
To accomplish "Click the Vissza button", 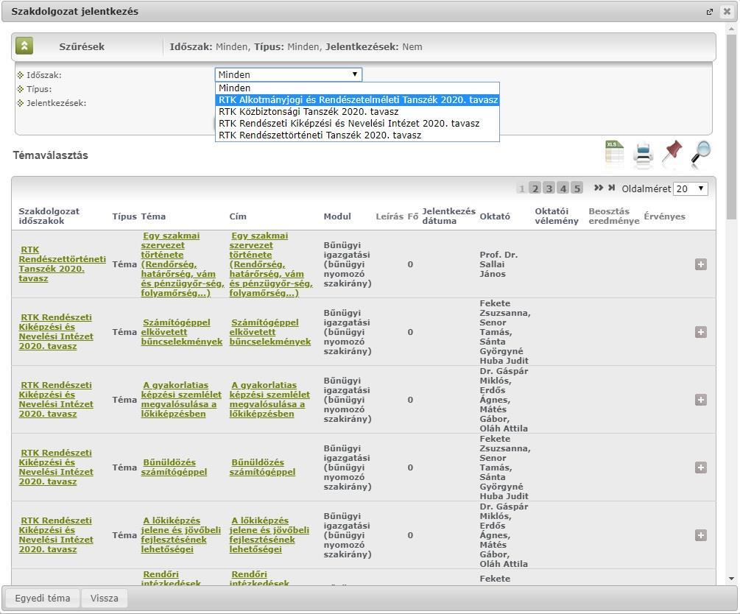I will pos(105,599).
